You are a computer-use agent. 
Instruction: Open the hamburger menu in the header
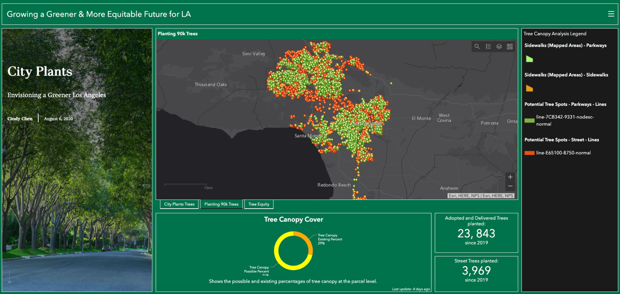pos(611,14)
